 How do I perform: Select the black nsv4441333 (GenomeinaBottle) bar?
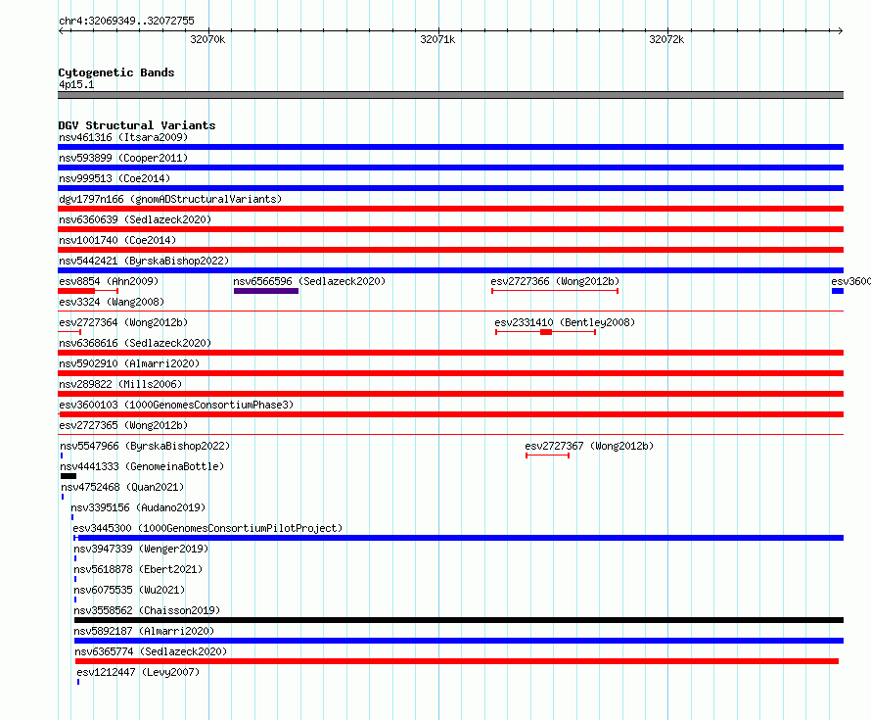69,476
